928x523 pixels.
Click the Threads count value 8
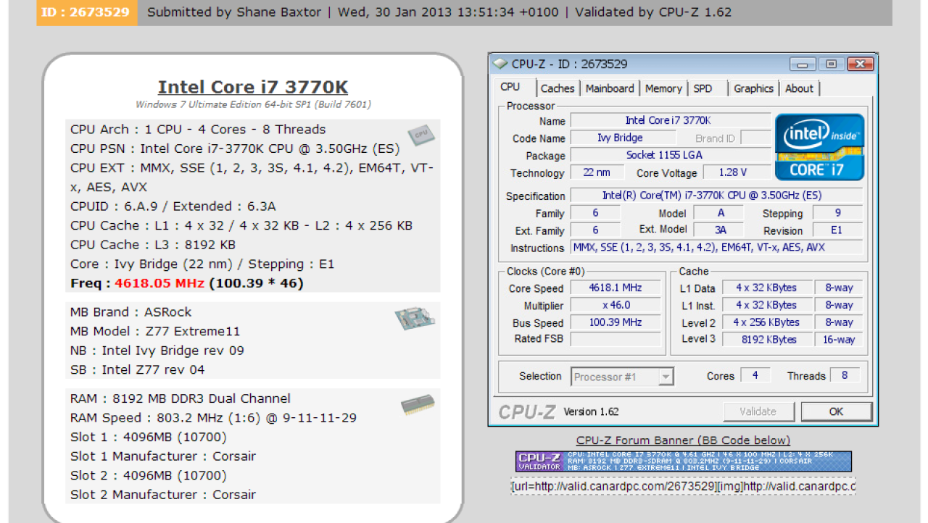coord(845,375)
